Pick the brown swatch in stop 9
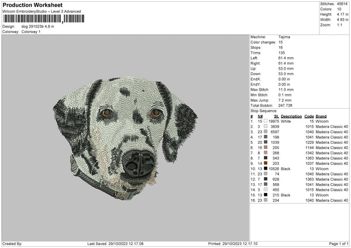This screenshot has height=248, width=351. click(265, 163)
